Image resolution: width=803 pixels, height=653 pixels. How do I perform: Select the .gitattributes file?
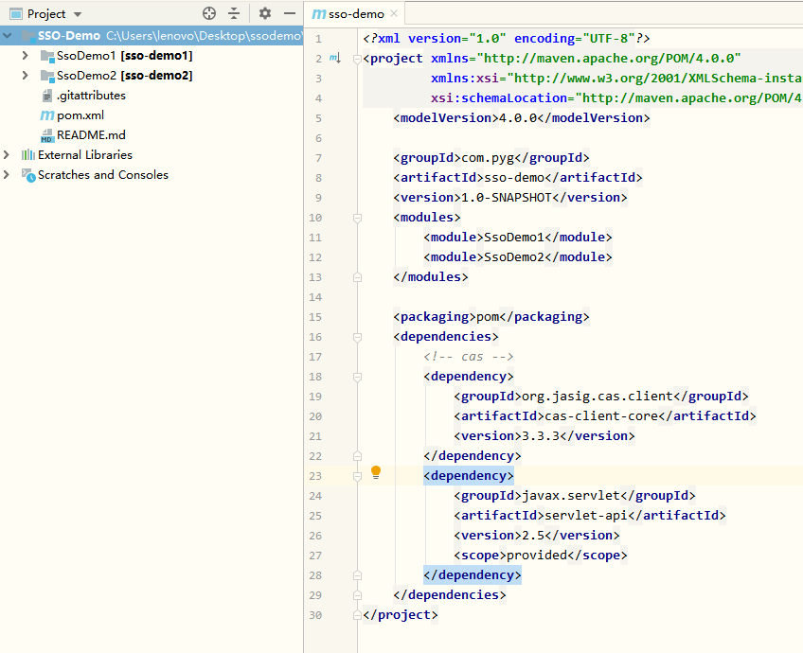[91, 96]
